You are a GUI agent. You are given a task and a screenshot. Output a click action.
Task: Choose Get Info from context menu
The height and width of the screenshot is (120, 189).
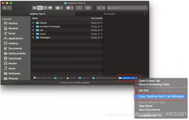[144, 91]
